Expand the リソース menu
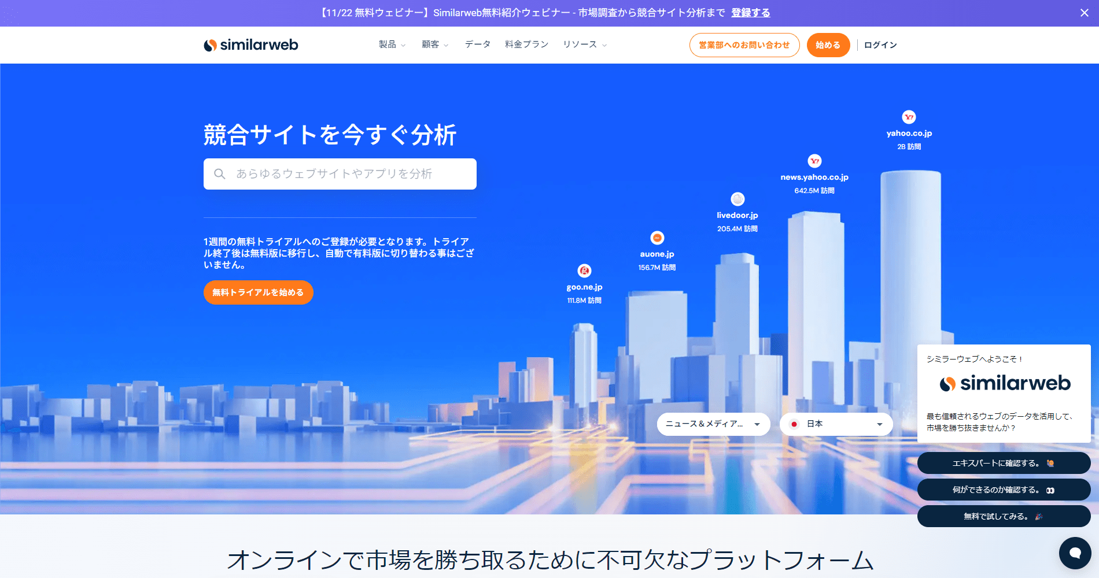1099x578 pixels. click(x=585, y=45)
